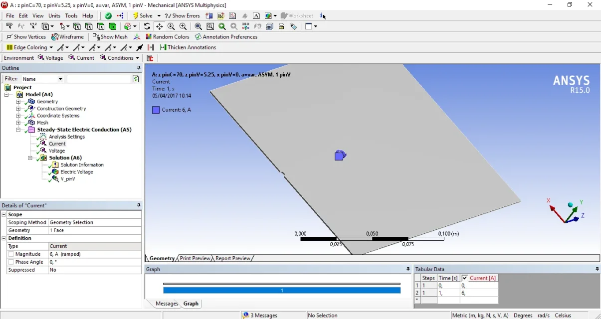Select the Face selection filter icon
Image resolution: width=601 pixels, height=319 pixels.
coord(101,26)
